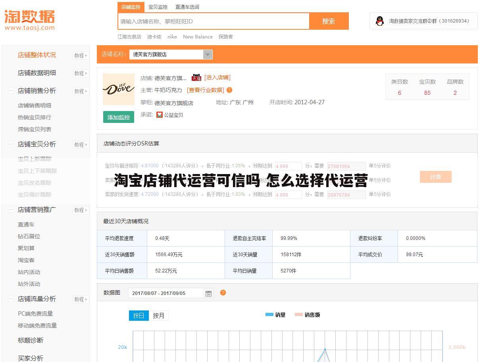Collapse the 店铺宝贝分析 section
481x362 pixels.
[11, 144]
